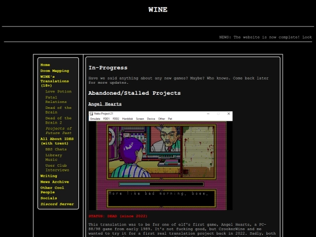Click Abandoned/Stalled Projects heading
This screenshot has width=316, height=237.
point(135,93)
